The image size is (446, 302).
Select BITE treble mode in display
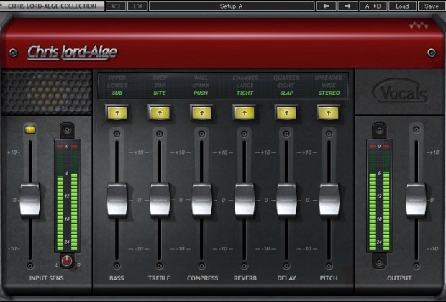[160, 93]
